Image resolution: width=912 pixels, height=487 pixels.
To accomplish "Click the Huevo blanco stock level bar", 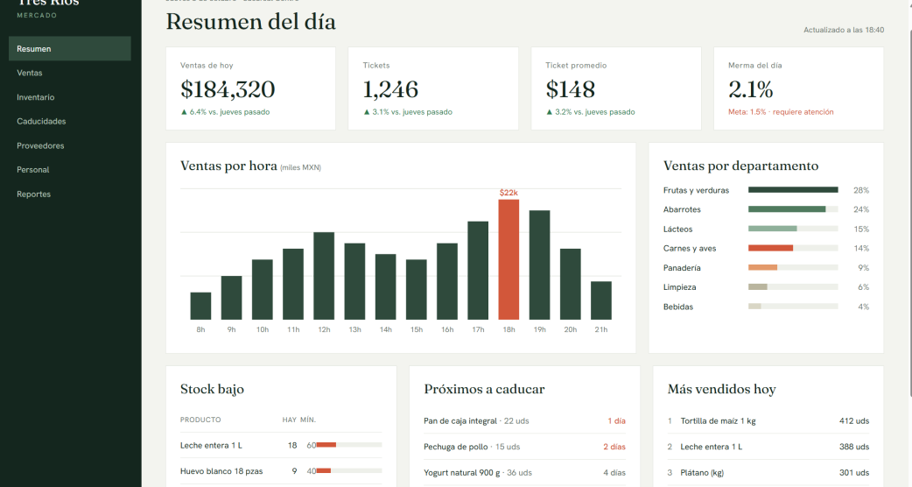I will click(349, 470).
